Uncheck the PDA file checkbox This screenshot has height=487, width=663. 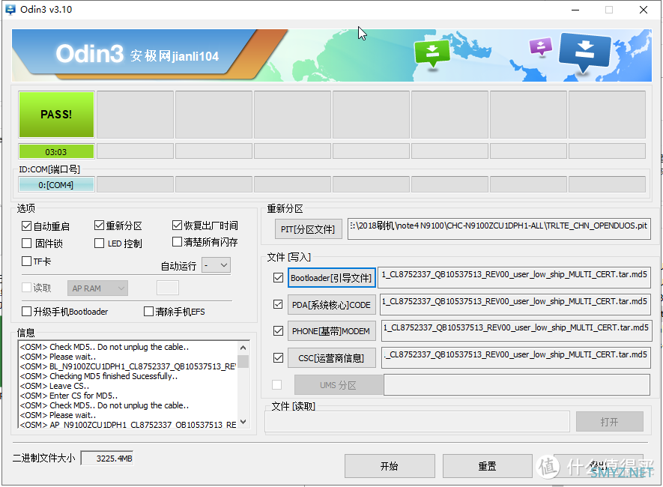pos(278,304)
